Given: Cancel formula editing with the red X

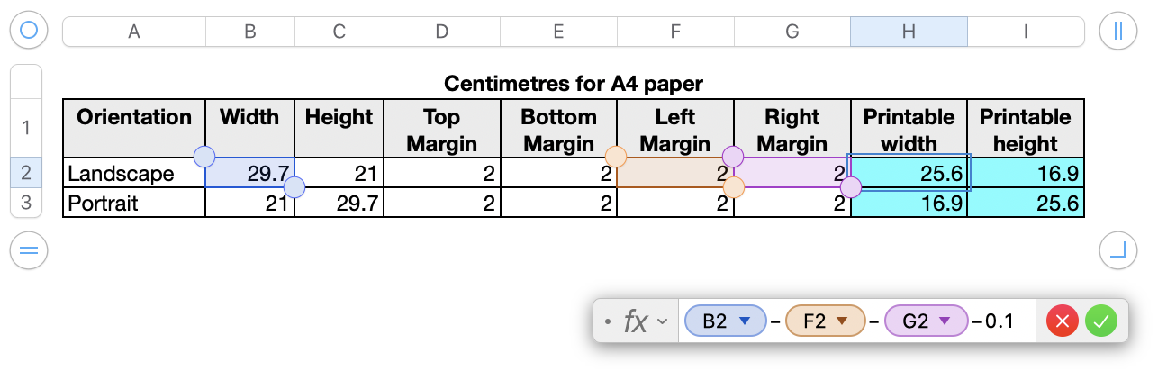Looking at the screenshot, I should [x=1063, y=321].
